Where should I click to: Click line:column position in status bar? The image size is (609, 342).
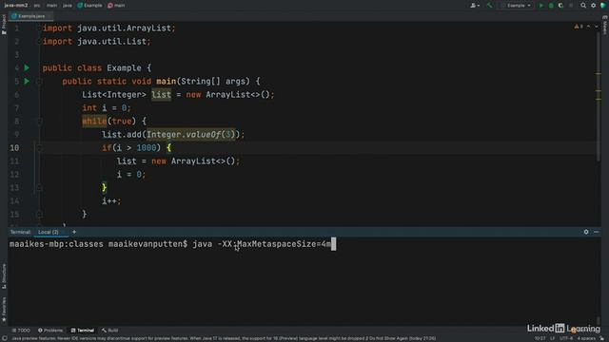(x=540, y=338)
